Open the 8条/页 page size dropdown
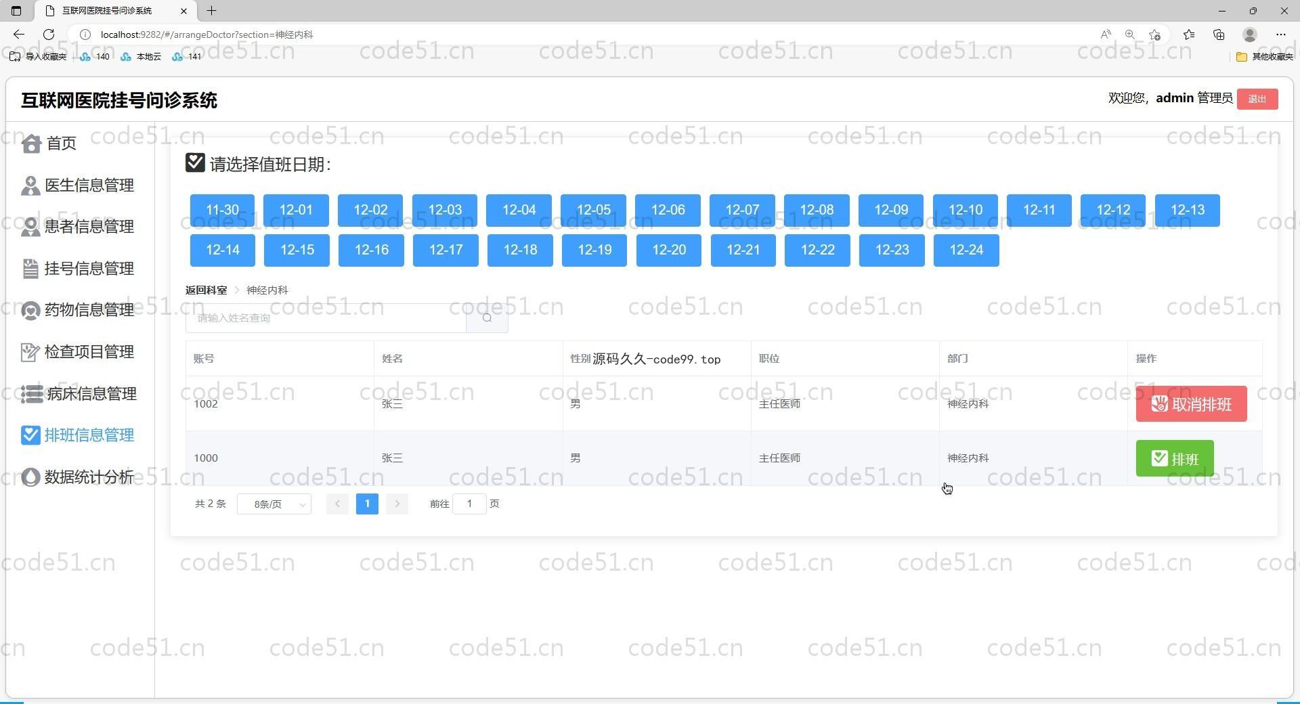This screenshot has width=1300, height=704. (274, 504)
